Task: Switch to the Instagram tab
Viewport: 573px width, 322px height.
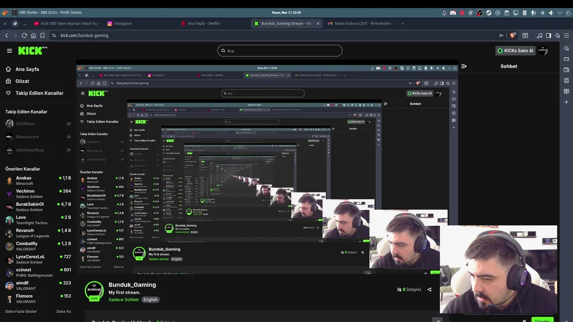Action: click(x=120, y=23)
